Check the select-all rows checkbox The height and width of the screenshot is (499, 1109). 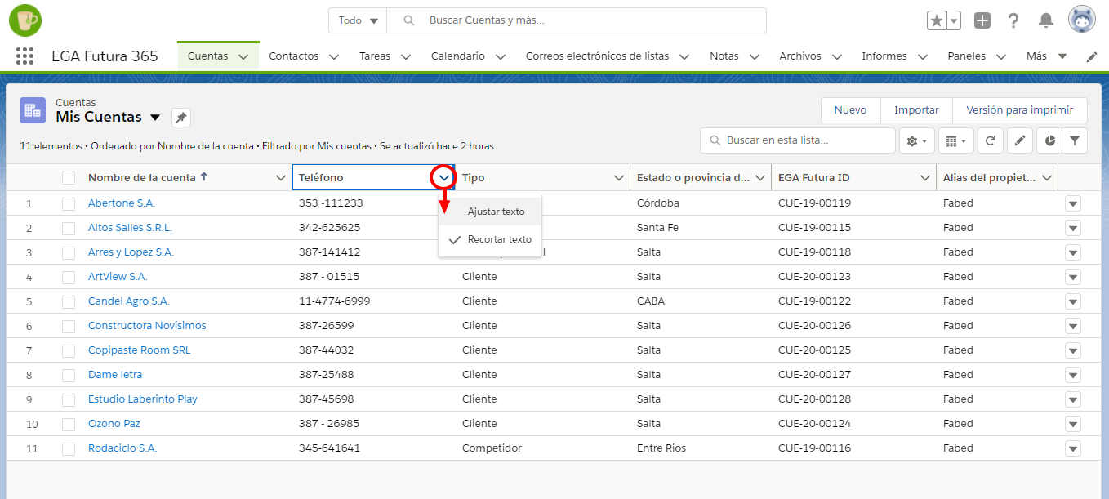69,178
